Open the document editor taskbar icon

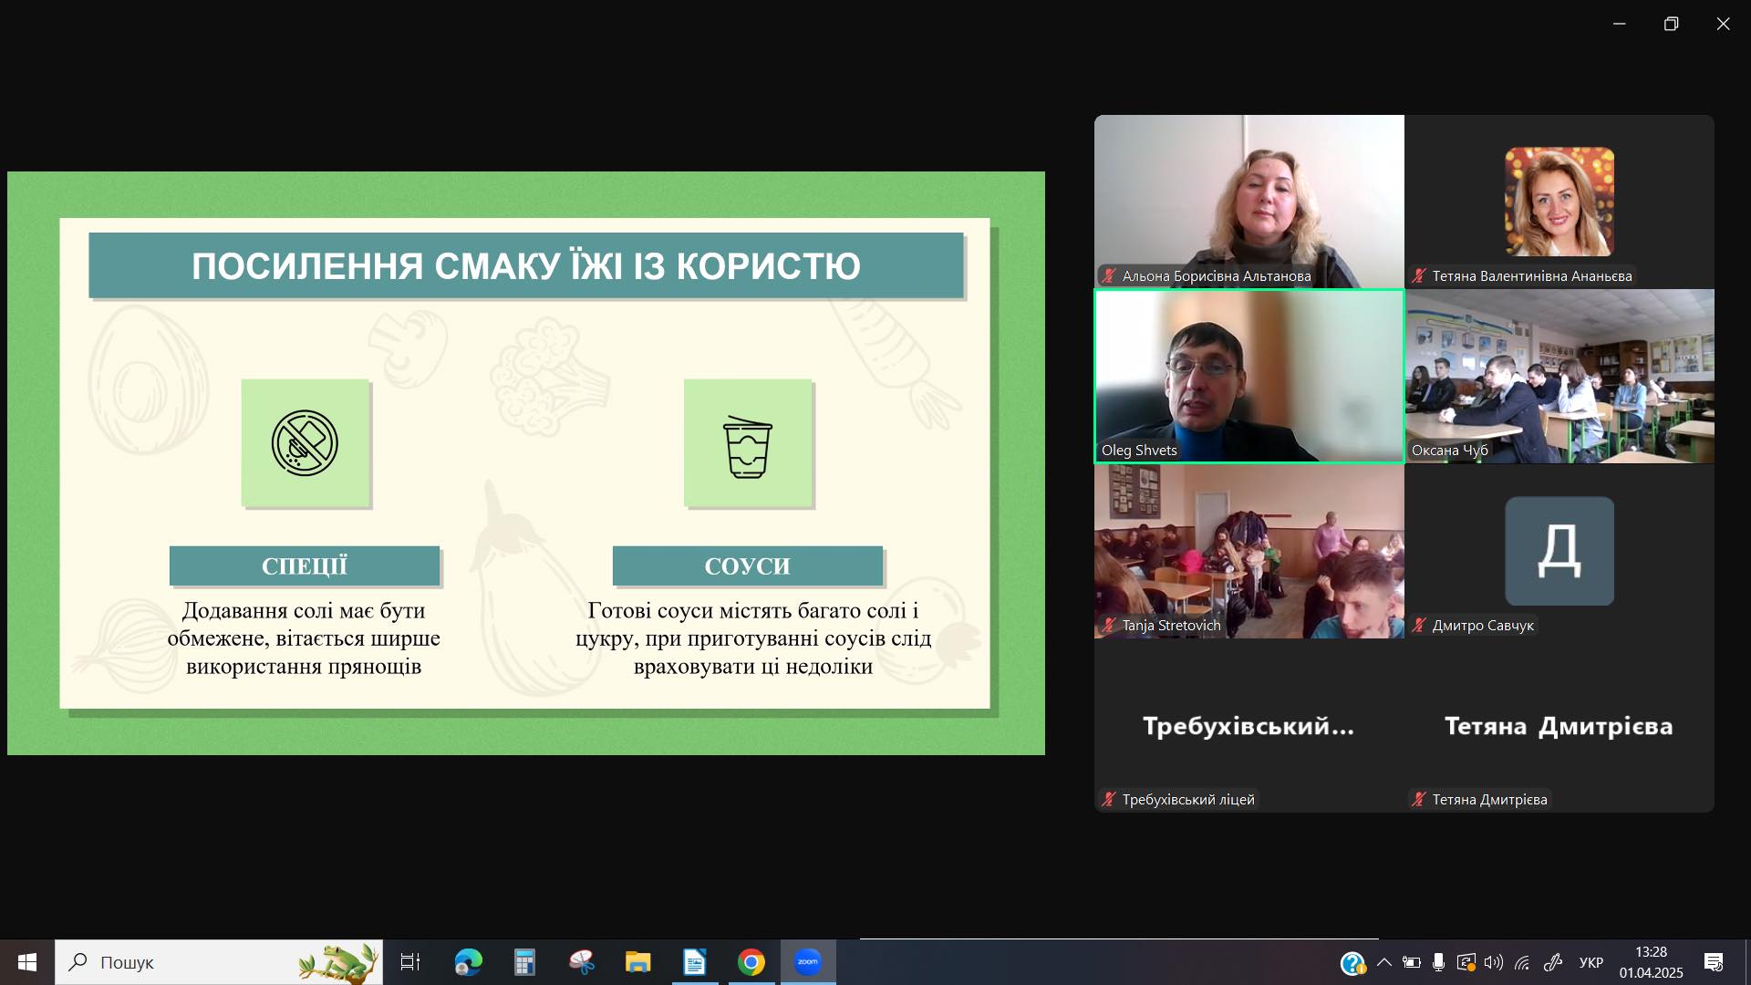(x=695, y=962)
